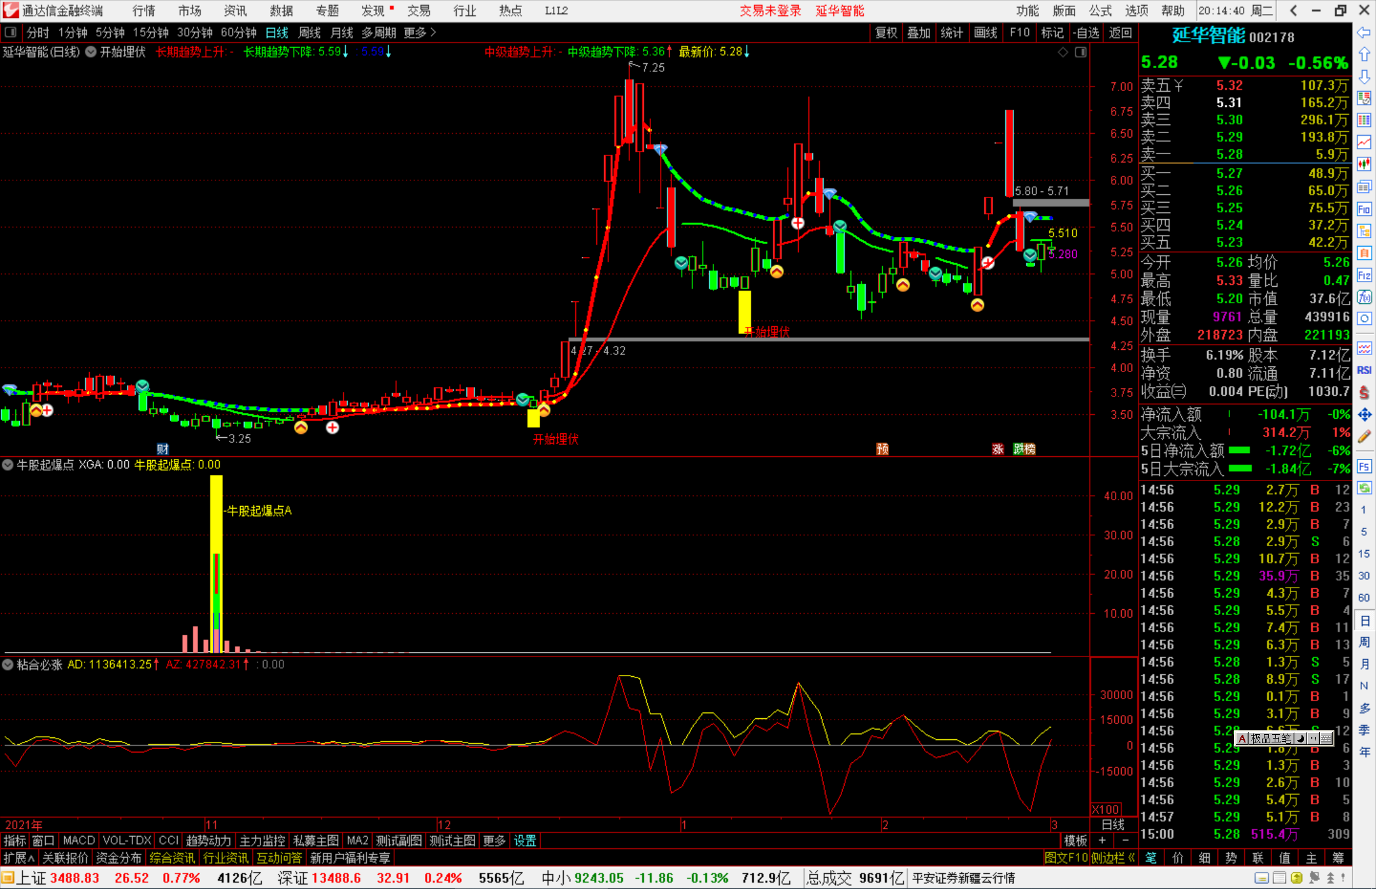This screenshot has height=889, width=1376.
Task: Switch to 5-minute period in right sidebar
Action: point(1364,531)
